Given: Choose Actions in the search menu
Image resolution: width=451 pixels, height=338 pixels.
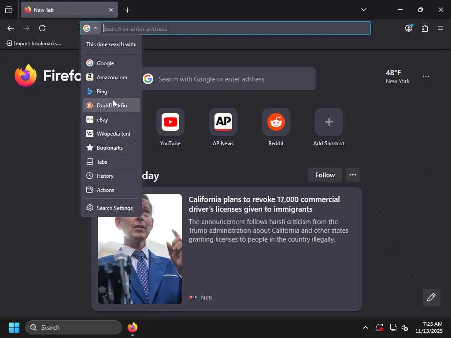Looking at the screenshot, I should 111,190.
